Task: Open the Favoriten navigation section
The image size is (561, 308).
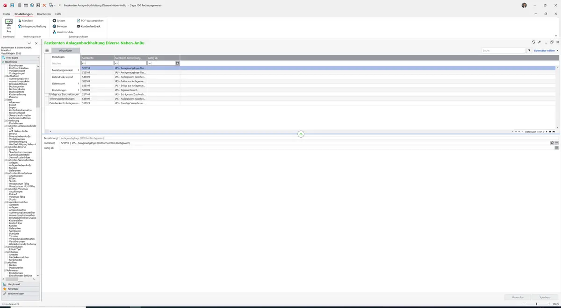Action: point(20,289)
